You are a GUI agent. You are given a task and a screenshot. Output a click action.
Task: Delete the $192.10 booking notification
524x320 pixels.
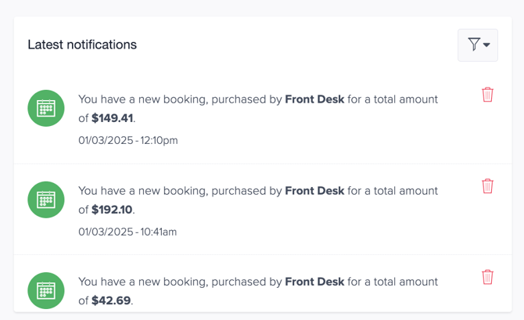click(487, 186)
